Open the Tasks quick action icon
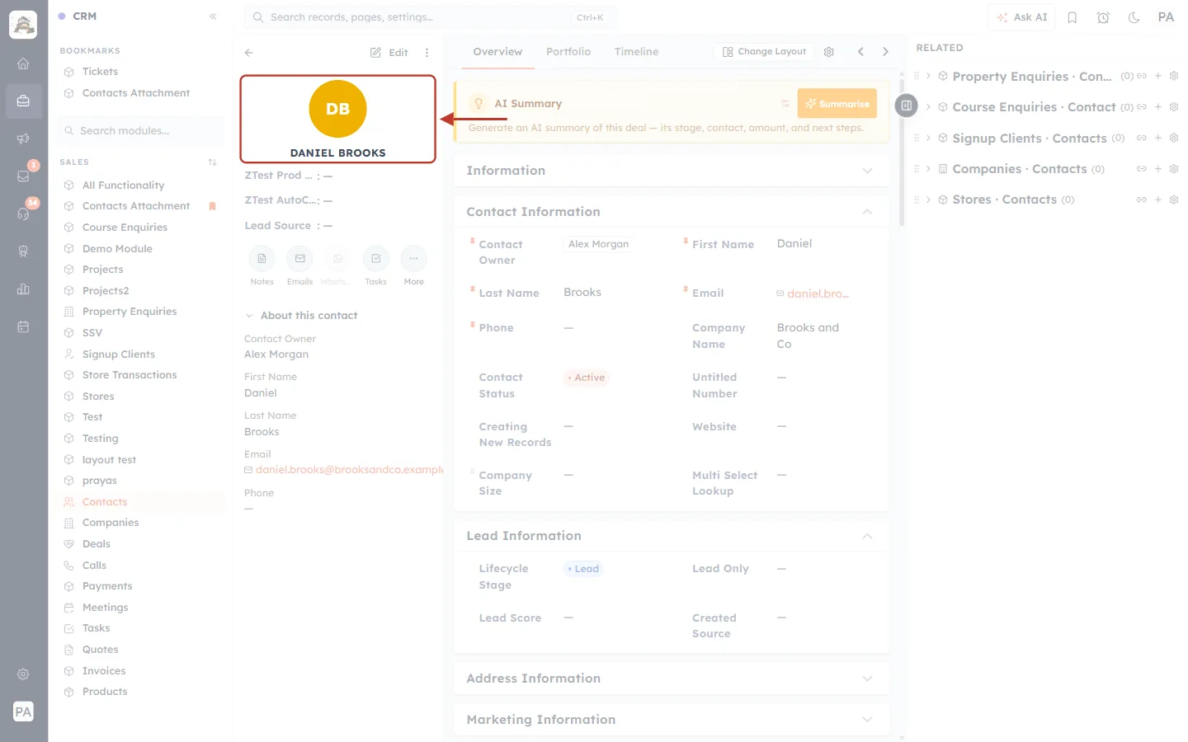The image size is (1188, 742). click(x=375, y=259)
